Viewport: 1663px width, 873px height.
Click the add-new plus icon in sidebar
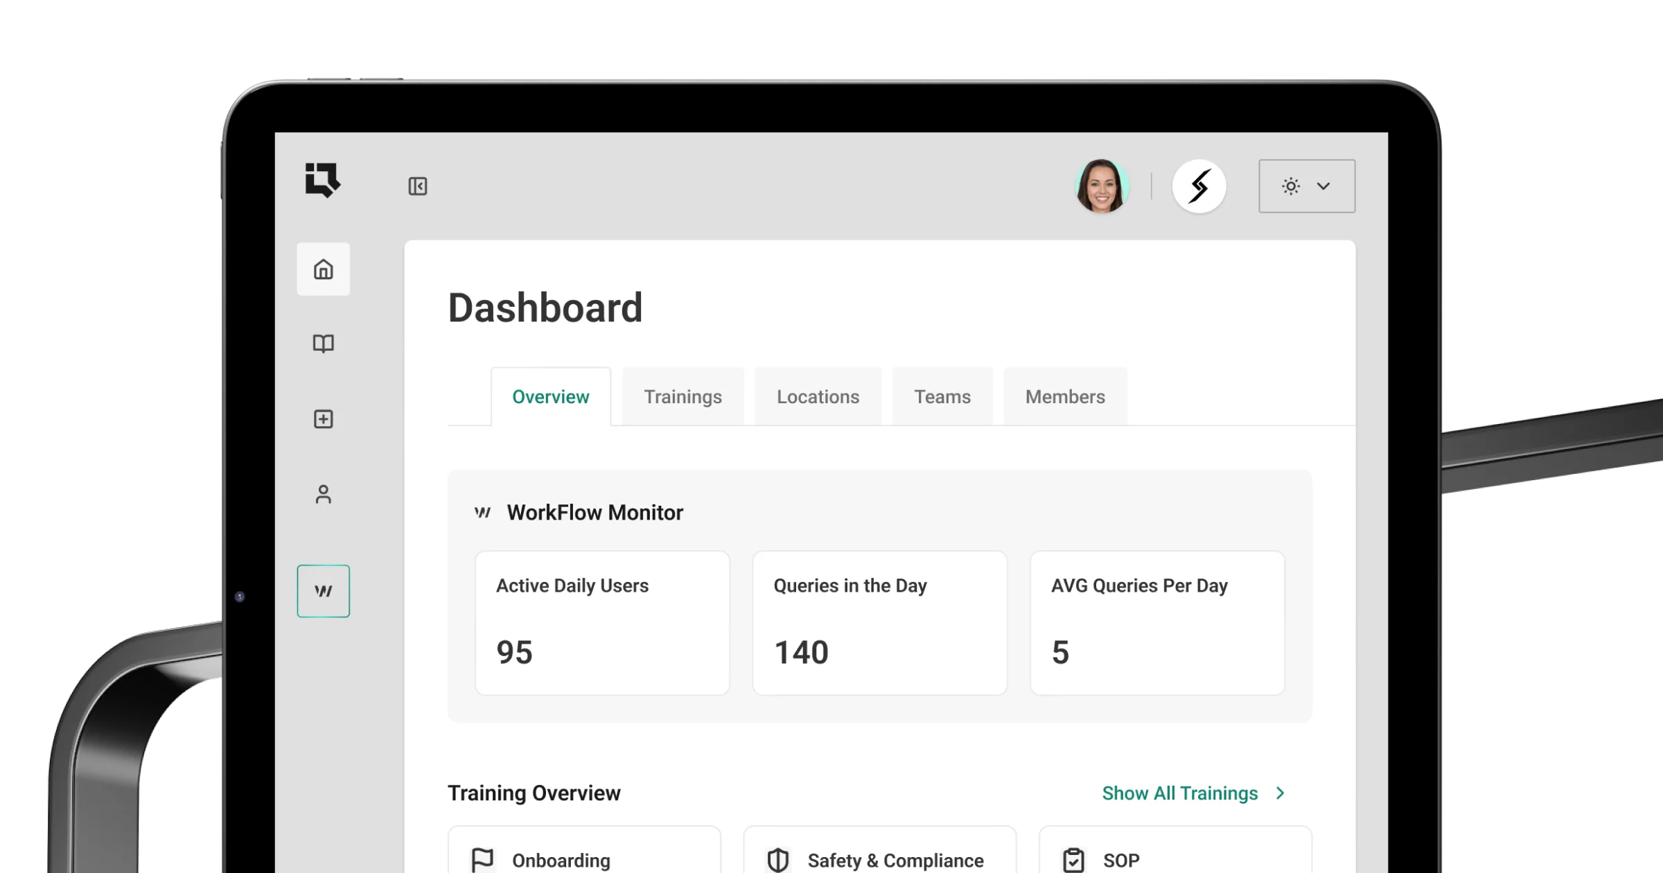pyautogui.click(x=323, y=418)
